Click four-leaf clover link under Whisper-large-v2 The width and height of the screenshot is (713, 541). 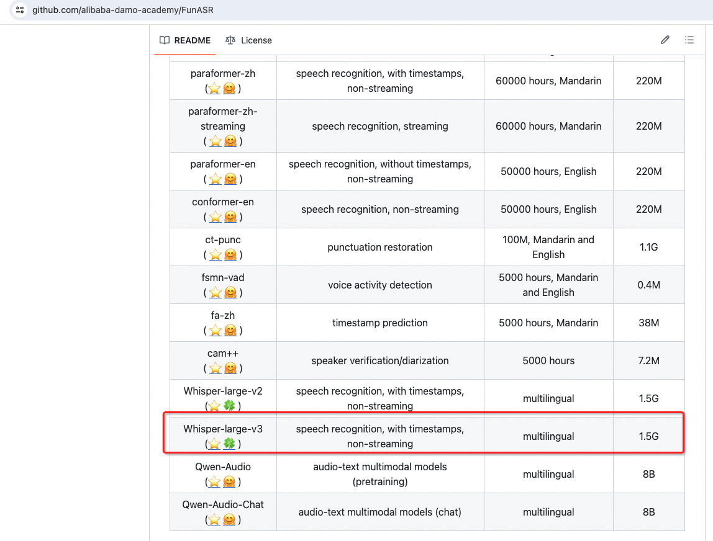coord(230,406)
